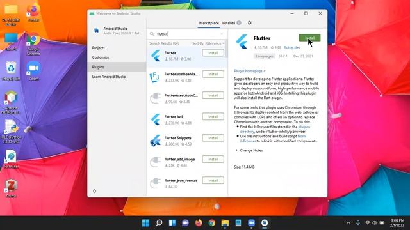The image size is (410, 230).
Task: Select the FlutterJsonBeanFactory plugin icon
Action: pos(155,77)
